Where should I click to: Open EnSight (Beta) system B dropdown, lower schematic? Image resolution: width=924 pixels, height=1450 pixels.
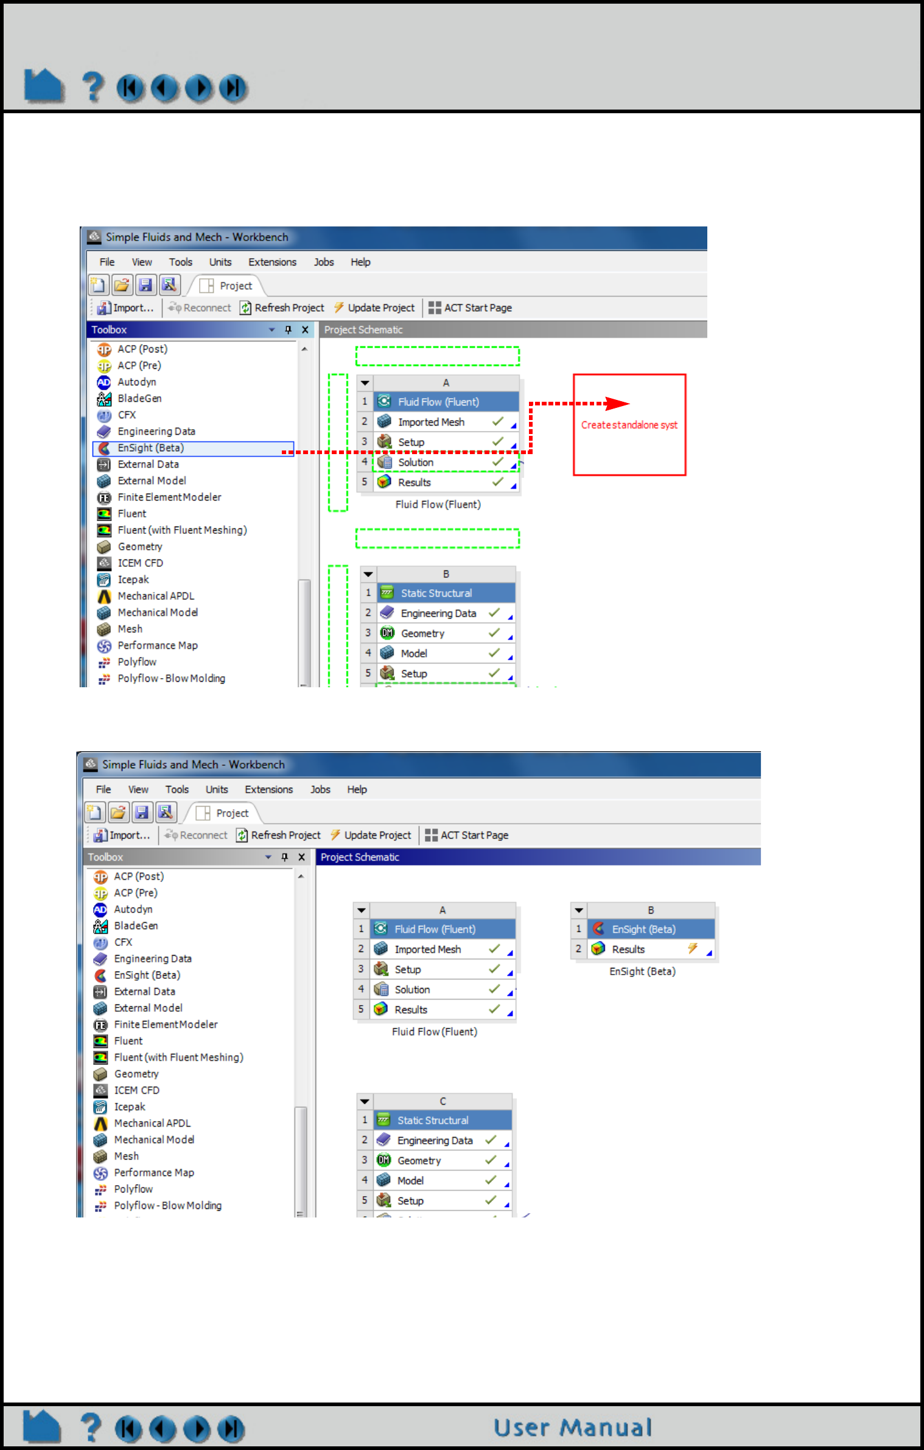coord(579,910)
